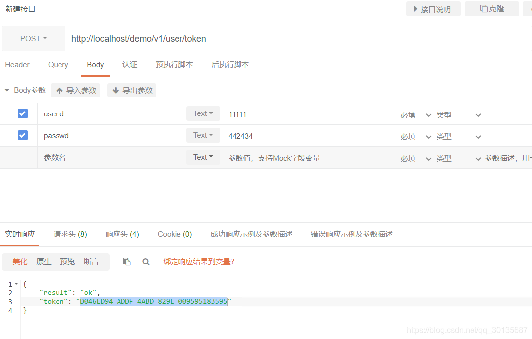532x339 pixels.
Task: Click the empty 参数名 field
Action: point(112,157)
